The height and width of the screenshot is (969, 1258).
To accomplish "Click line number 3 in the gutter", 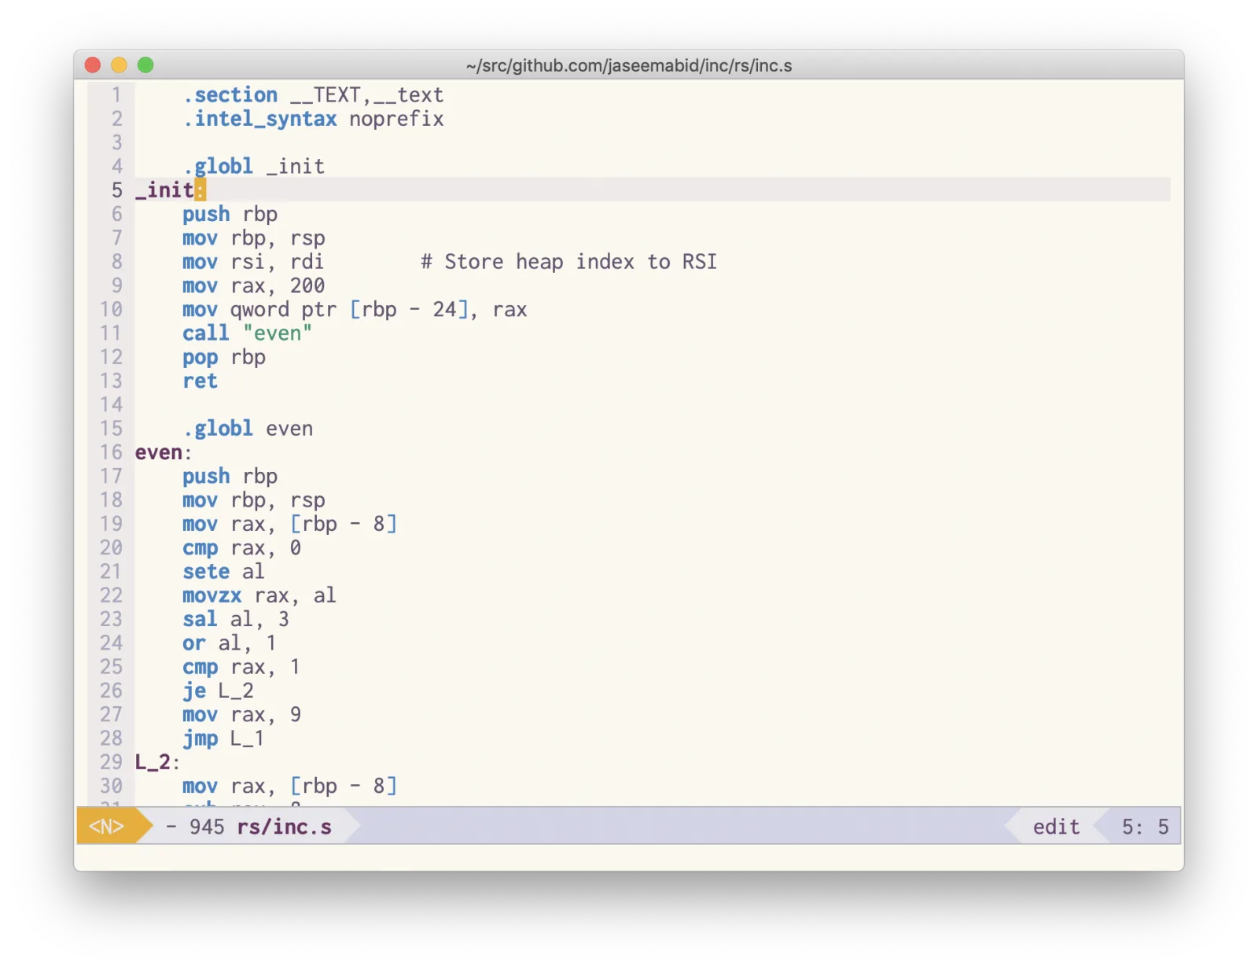I will click(x=117, y=143).
